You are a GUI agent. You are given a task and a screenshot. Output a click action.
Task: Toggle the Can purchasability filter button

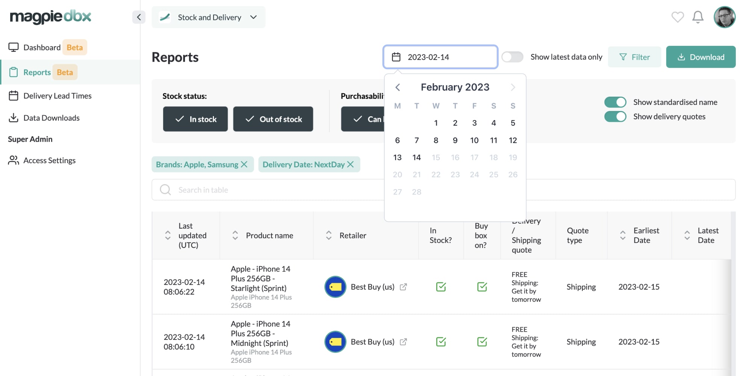363,119
